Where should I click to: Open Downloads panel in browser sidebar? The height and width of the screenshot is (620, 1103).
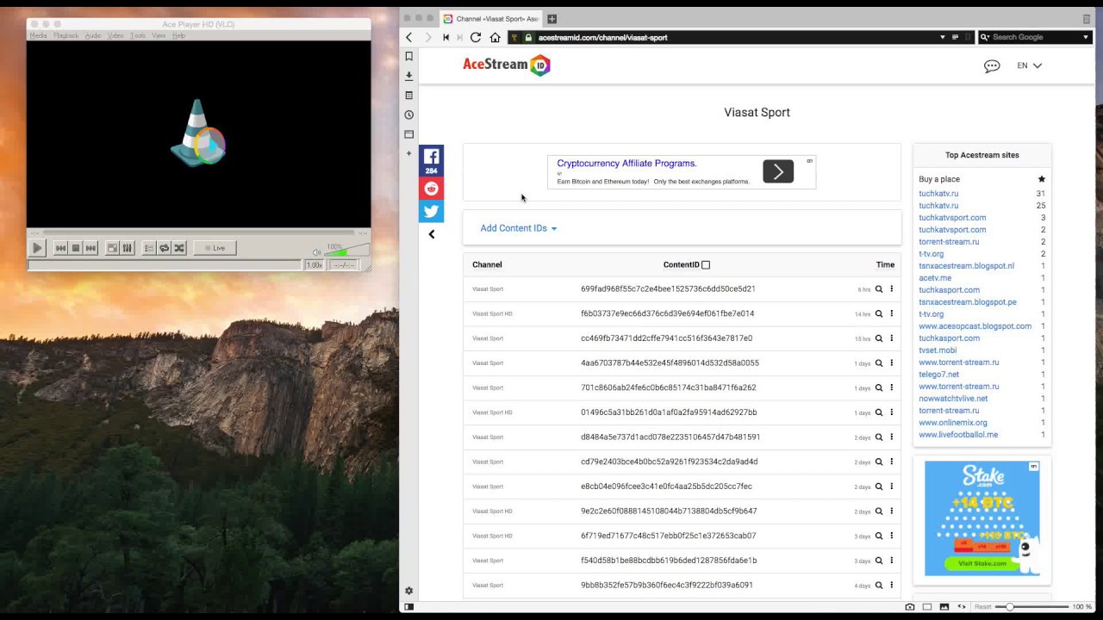[x=409, y=76]
